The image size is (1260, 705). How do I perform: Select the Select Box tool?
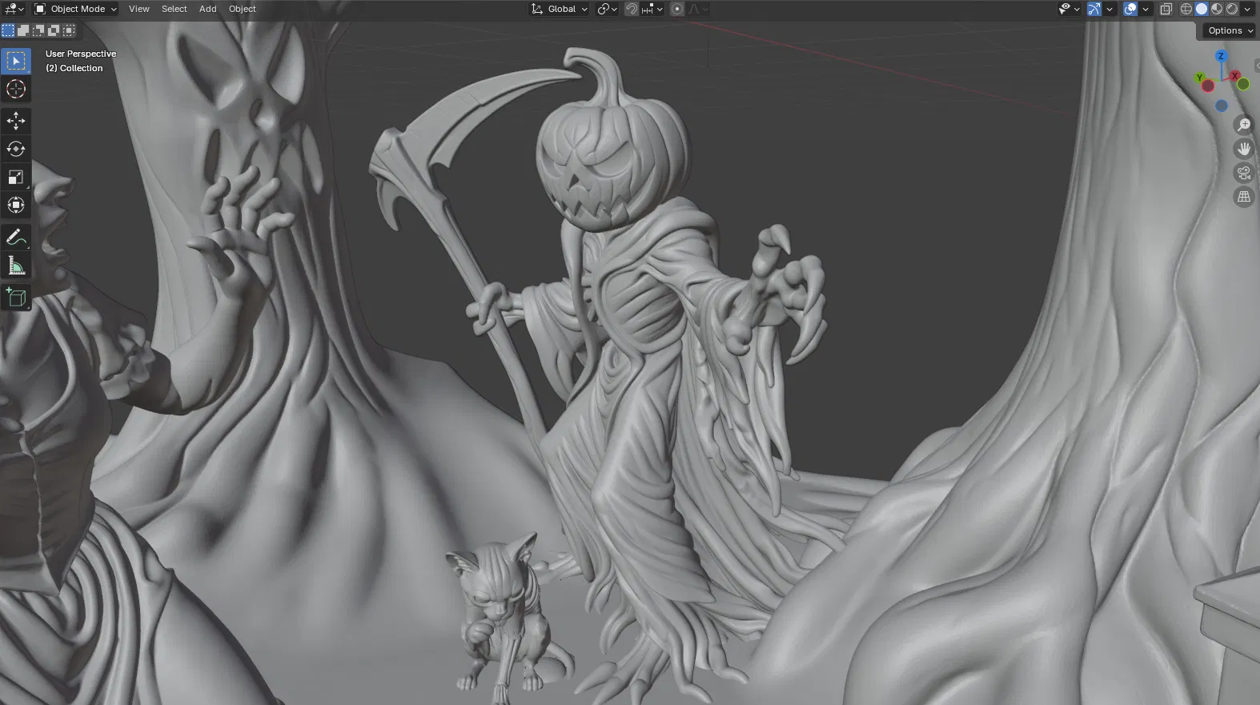click(x=16, y=61)
